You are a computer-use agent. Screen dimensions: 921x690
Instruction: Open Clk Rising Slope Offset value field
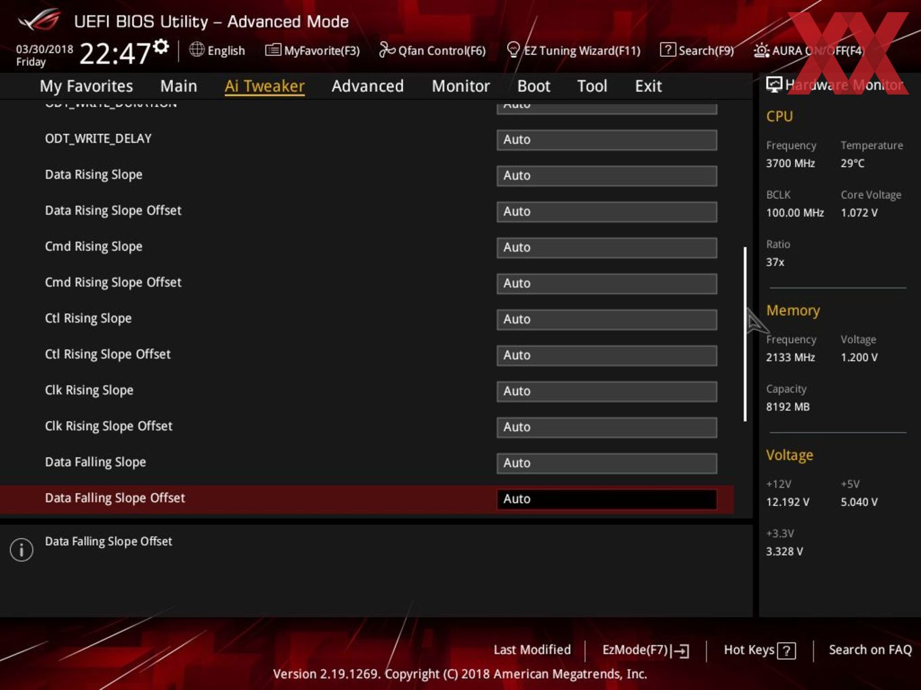click(x=607, y=426)
